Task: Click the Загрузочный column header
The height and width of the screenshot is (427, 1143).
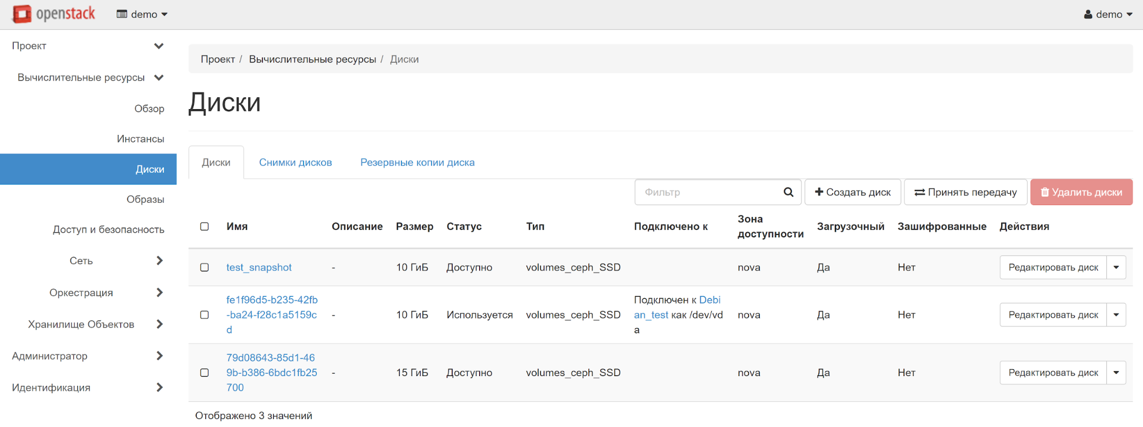Action: (851, 226)
